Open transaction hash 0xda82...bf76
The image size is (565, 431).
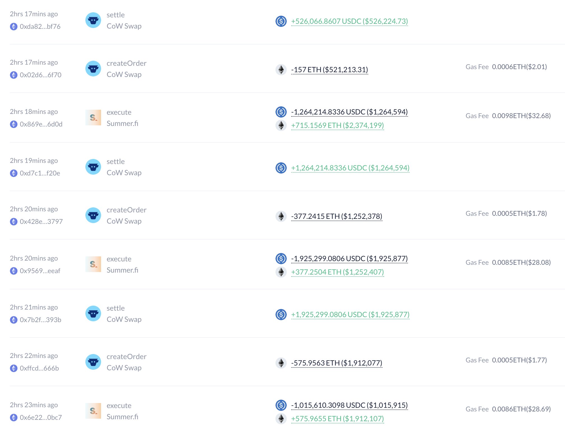coord(40,27)
